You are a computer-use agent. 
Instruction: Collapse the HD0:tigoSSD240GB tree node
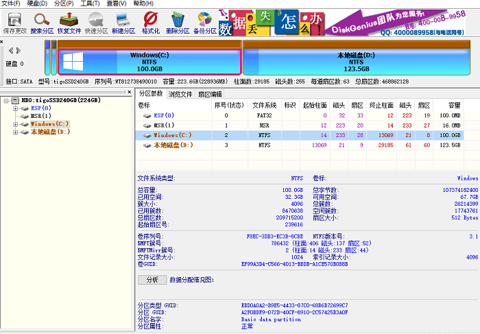6,100
